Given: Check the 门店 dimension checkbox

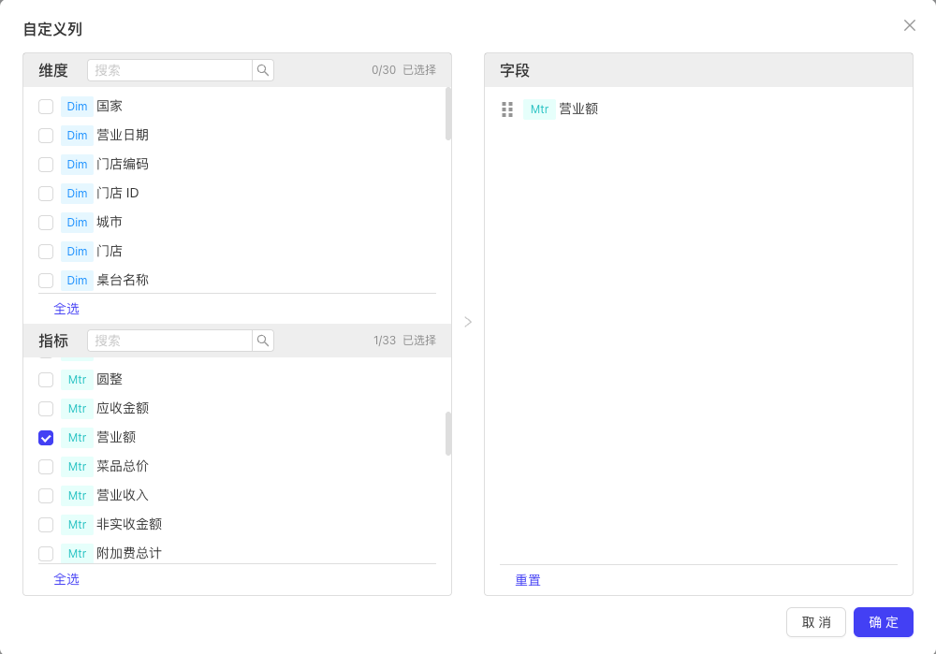Looking at the screenshot, I should 46,252.
